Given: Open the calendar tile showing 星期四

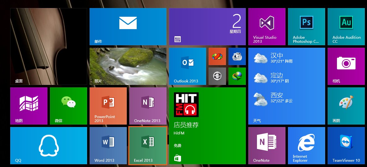Looking at the screenshot, I should [207, 27].
